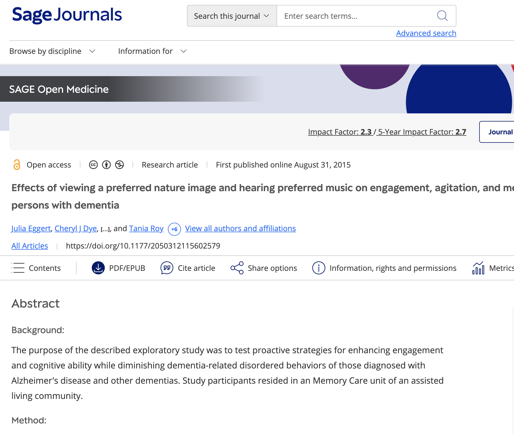Open Share options icon
The height and width of the screenshot is (434, 514).
237,268
